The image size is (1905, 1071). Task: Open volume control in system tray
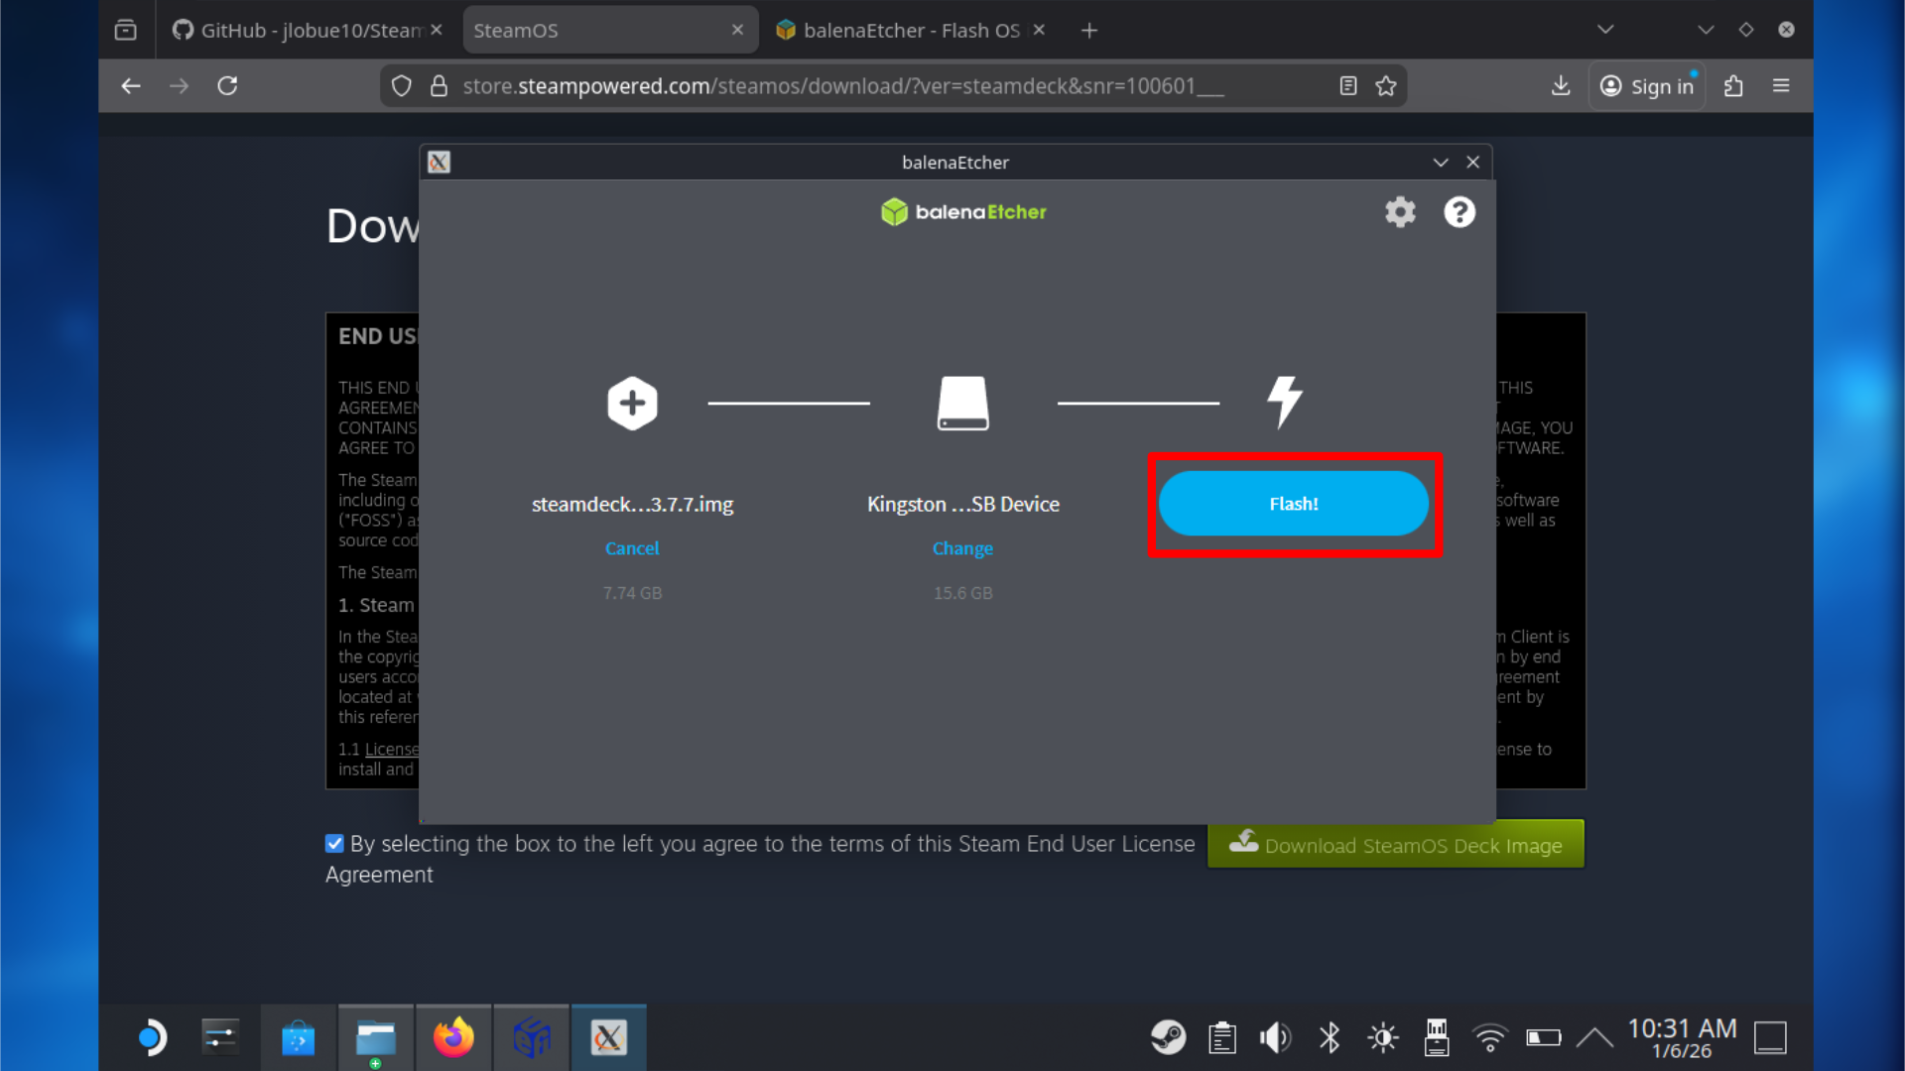[1275, 1037]
